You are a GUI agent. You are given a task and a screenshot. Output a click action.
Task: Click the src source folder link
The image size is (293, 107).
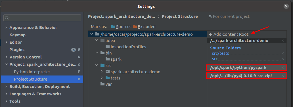[215, 59]
